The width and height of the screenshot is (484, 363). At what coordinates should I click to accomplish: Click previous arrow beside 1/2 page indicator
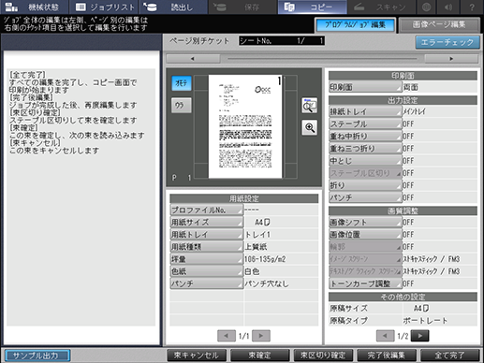(x=385, y=336)
